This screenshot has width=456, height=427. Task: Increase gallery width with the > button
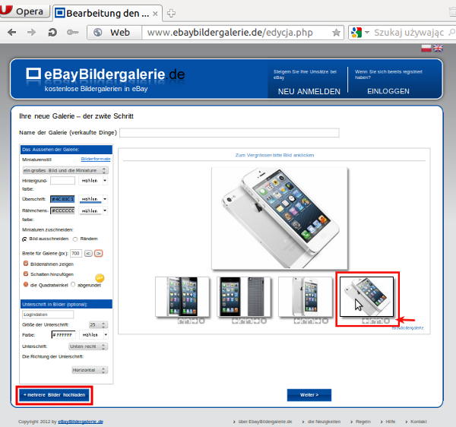pyautogui.click(x=99, y=253)
